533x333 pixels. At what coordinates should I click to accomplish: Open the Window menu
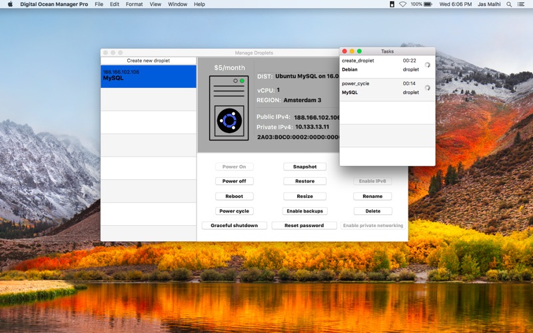(x=177, y=4)
